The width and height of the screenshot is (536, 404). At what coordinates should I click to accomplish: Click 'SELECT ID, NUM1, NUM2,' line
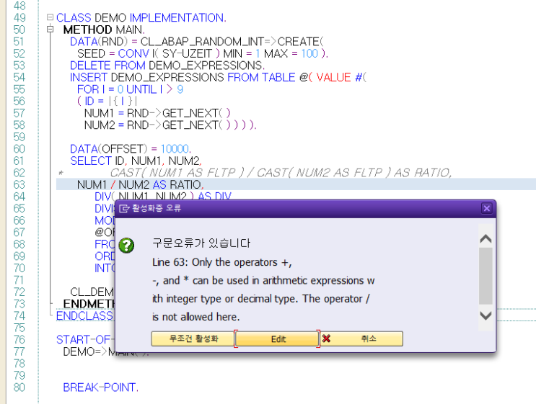(x=136, y=161)
